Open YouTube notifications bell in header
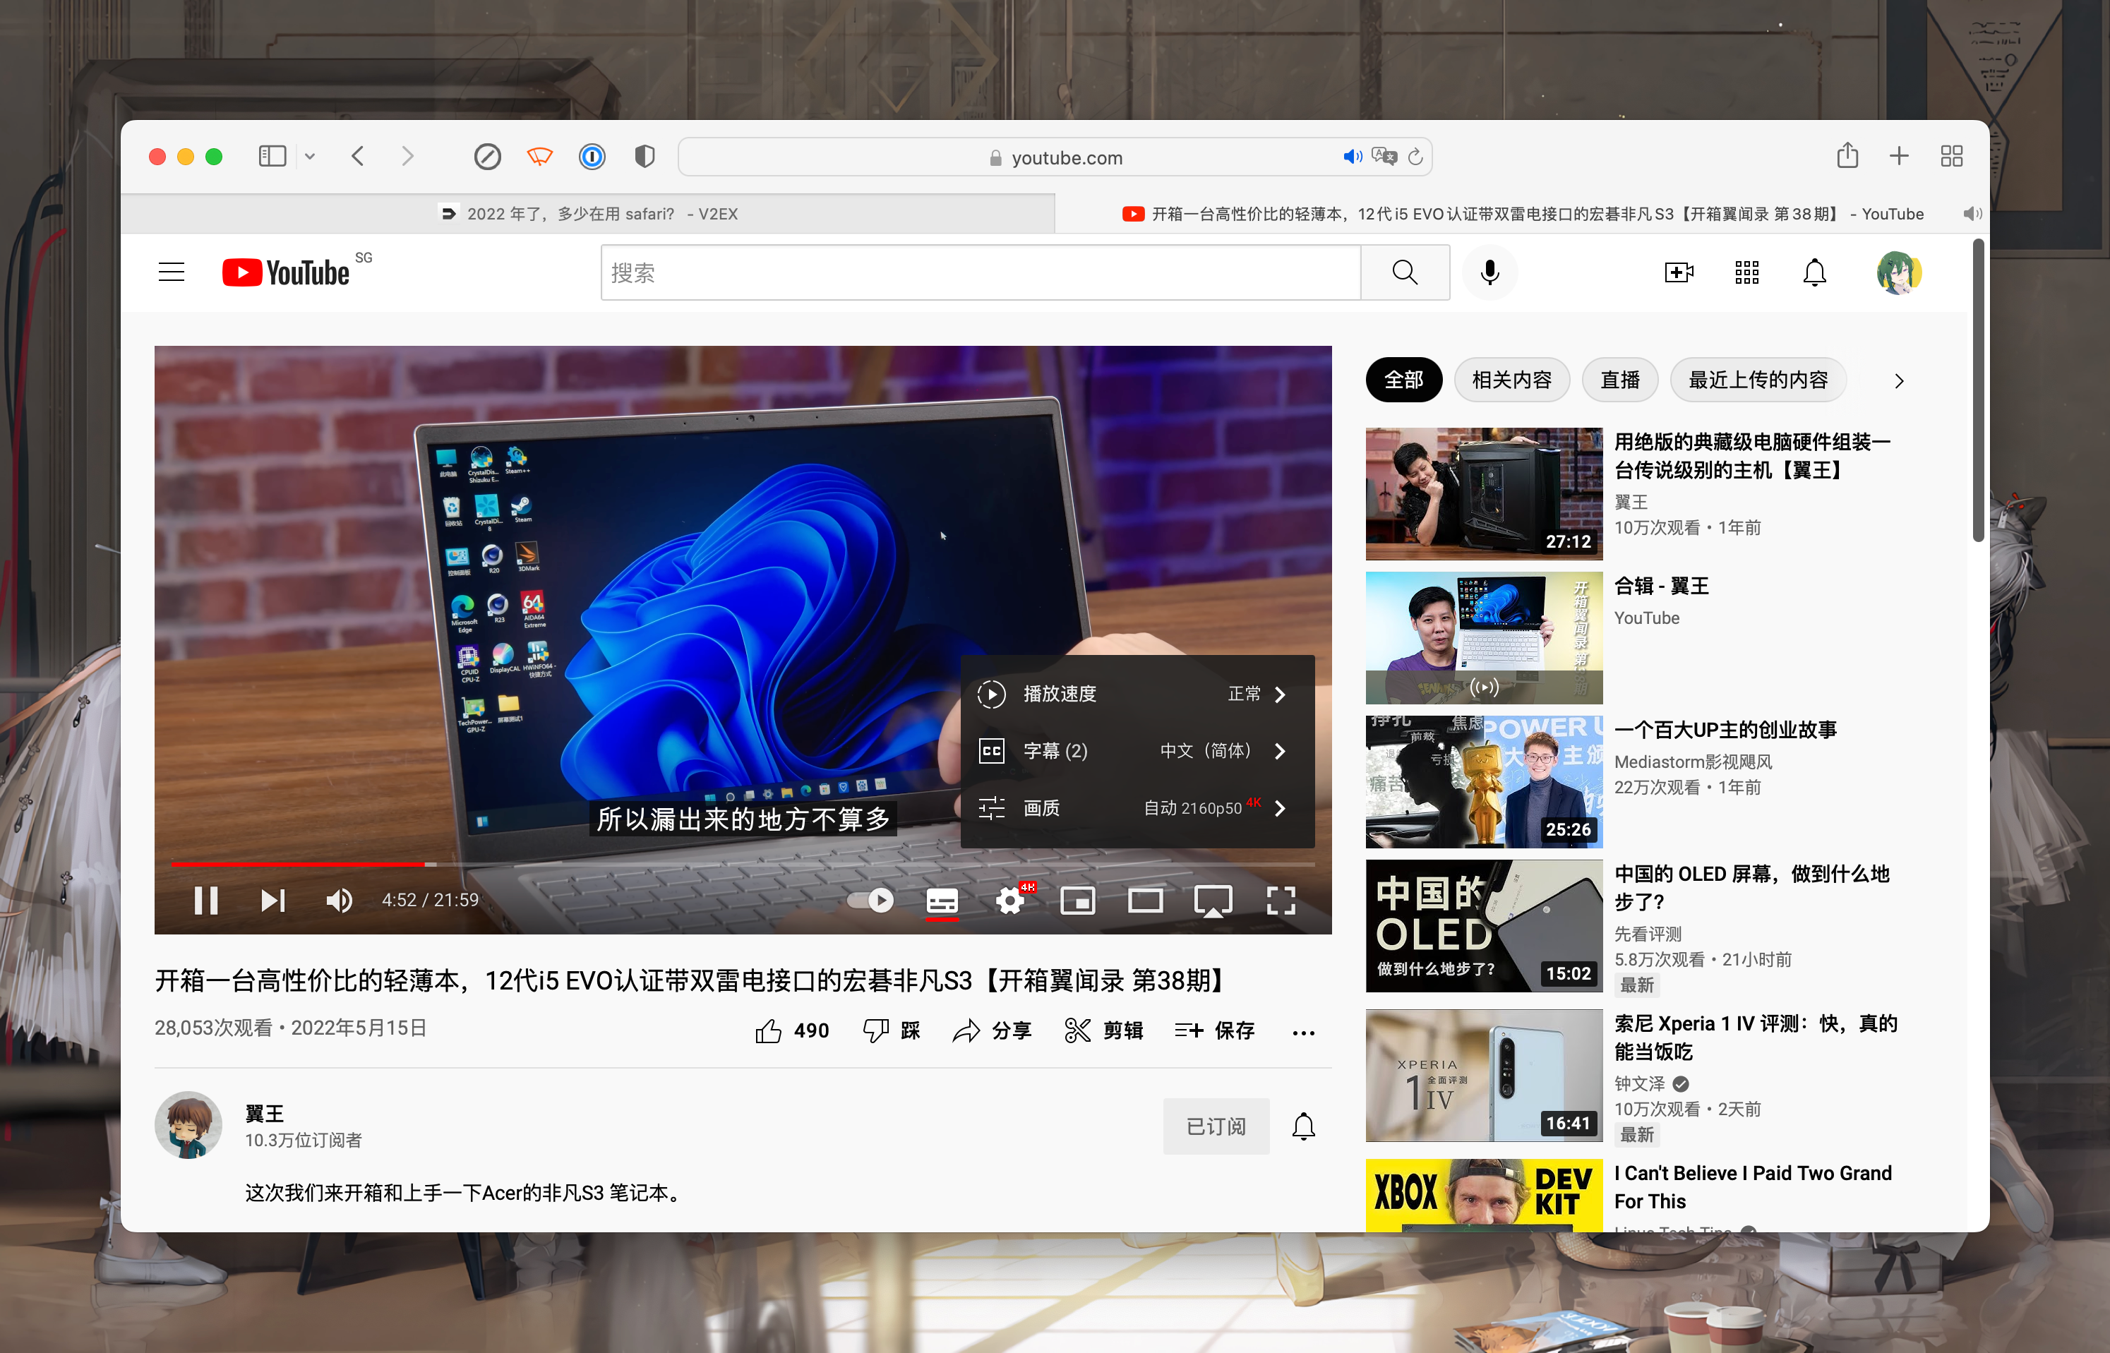 1815,273
